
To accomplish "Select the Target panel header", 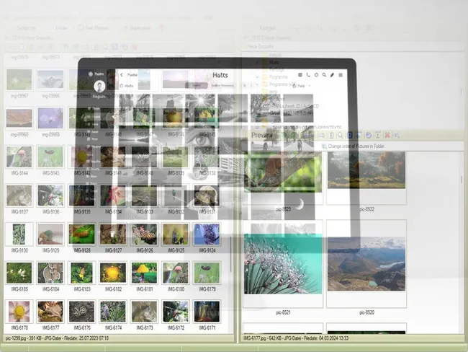I will [267, 28].
